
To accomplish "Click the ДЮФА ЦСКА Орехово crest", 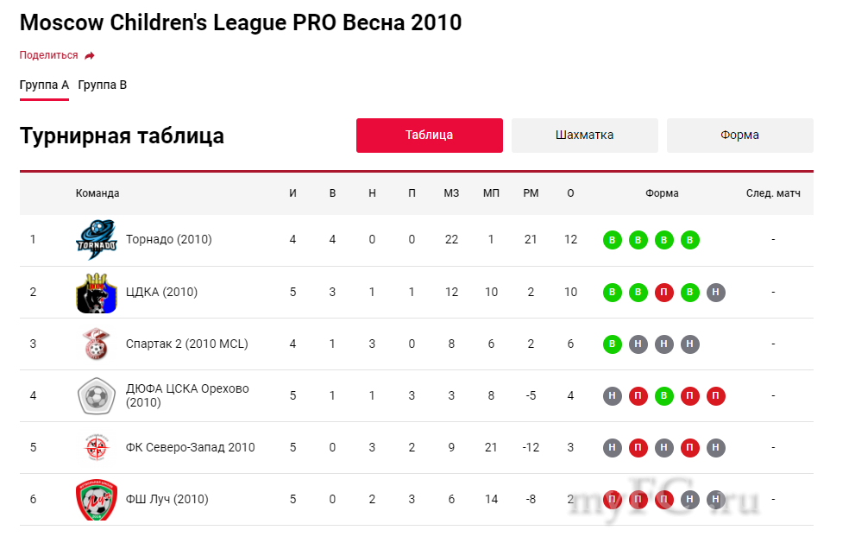I will pyautogui.click(x=95, y=395).
